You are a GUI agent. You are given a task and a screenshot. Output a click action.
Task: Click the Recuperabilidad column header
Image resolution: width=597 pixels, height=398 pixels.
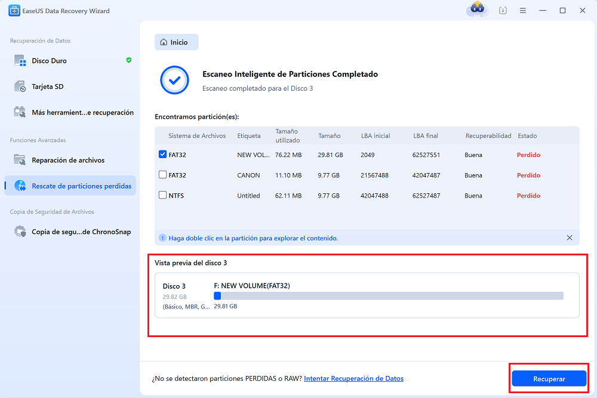[488, 136]
